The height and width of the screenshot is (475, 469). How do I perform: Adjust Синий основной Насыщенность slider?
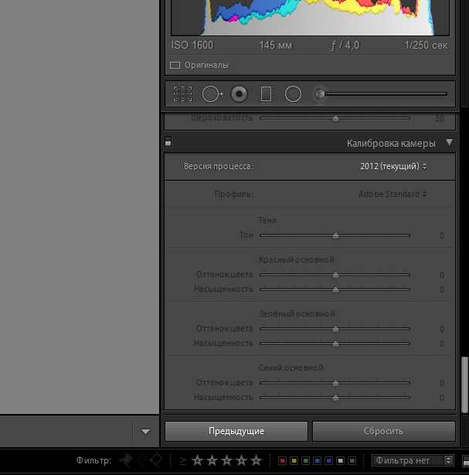335,398
